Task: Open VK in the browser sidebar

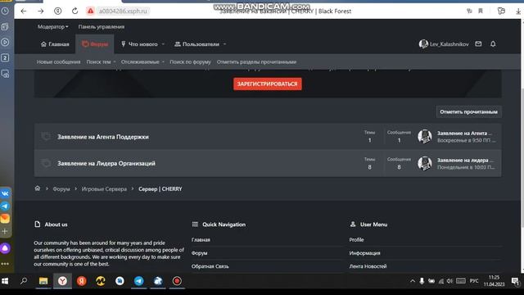Action: point(5,193)
